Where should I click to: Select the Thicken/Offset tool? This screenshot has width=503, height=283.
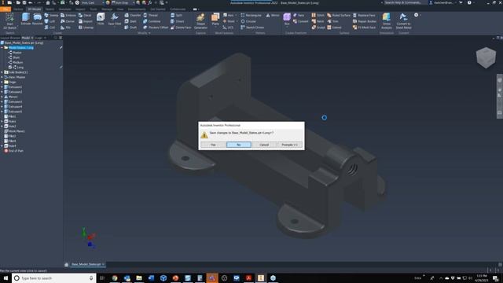(x=156, y=28)
